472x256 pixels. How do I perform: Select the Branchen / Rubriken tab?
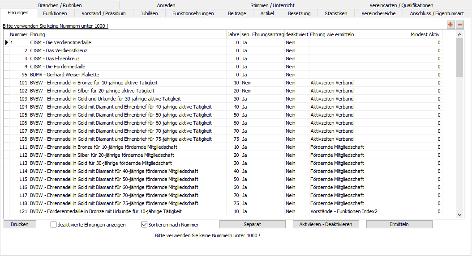coord(60,5)
